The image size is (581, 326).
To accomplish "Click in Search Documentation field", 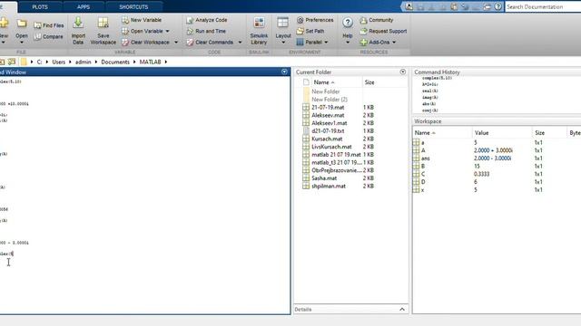I will pos(543,6).
